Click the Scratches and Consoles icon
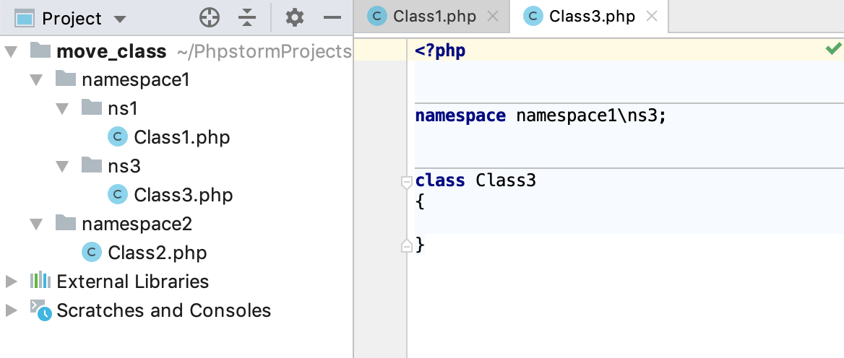This screenshot has height=358, width=844. click(x=40, y=310)
